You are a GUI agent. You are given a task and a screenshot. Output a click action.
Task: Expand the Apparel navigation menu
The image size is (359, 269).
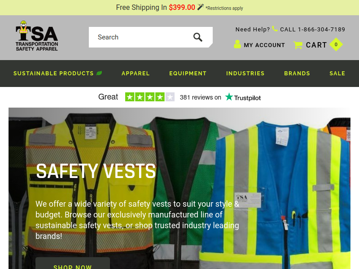tap(136, 74)
